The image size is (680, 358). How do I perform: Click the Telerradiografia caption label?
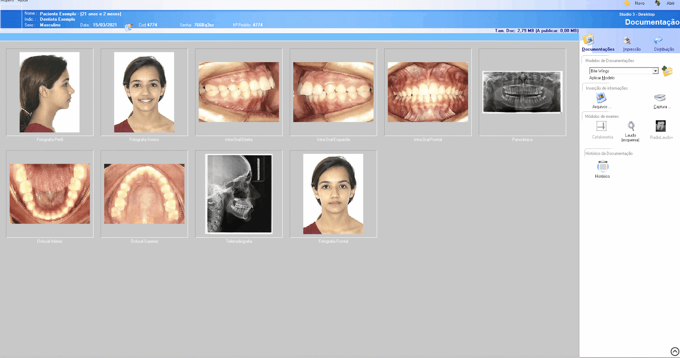239,242
